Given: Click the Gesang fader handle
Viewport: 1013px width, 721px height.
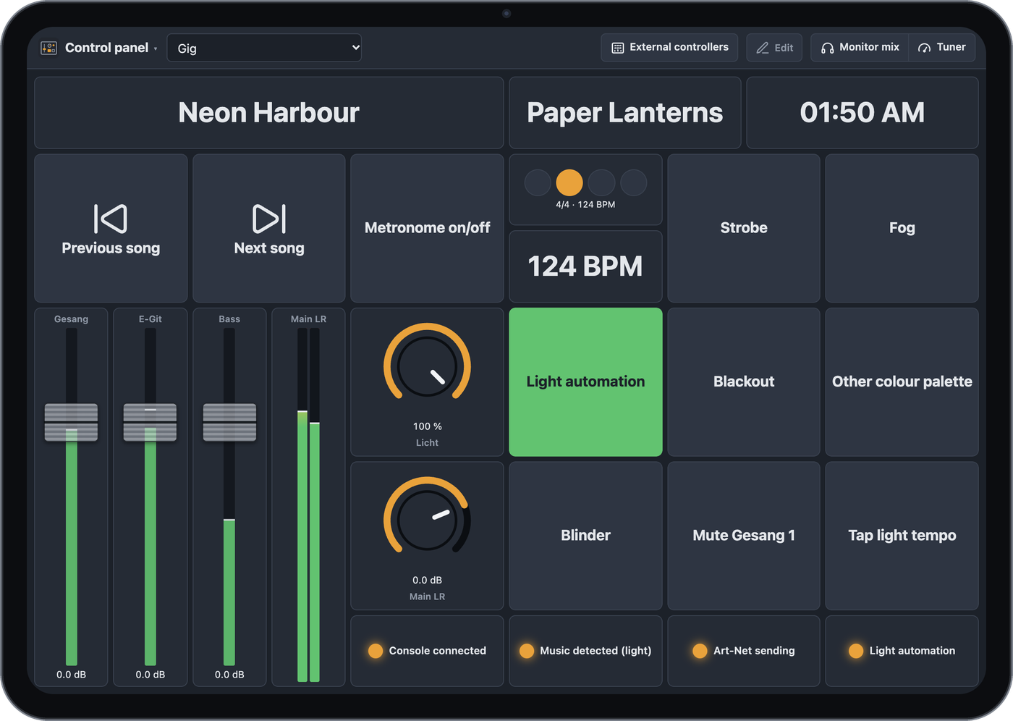Looking at the screenshot, I should [x=71, y=422].
